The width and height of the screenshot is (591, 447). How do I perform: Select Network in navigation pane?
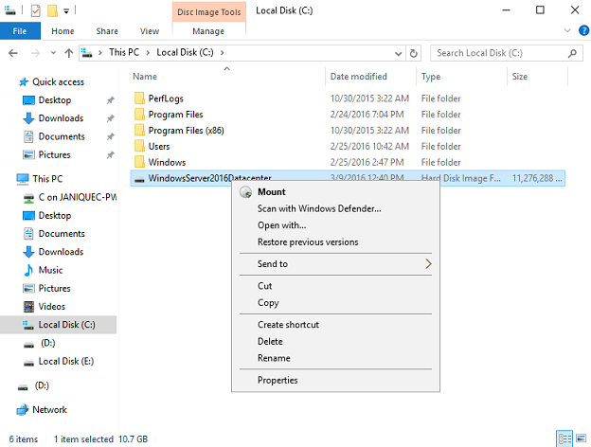[x=49, y=410]
